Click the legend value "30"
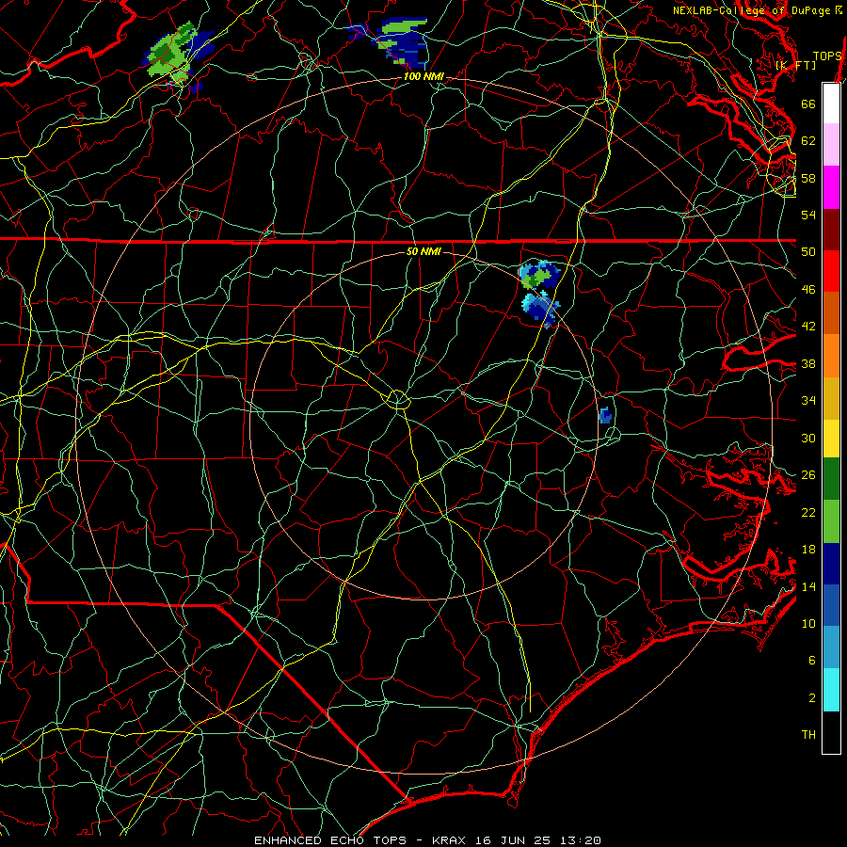Screen dimensions: 847x847 pos(808,438)
